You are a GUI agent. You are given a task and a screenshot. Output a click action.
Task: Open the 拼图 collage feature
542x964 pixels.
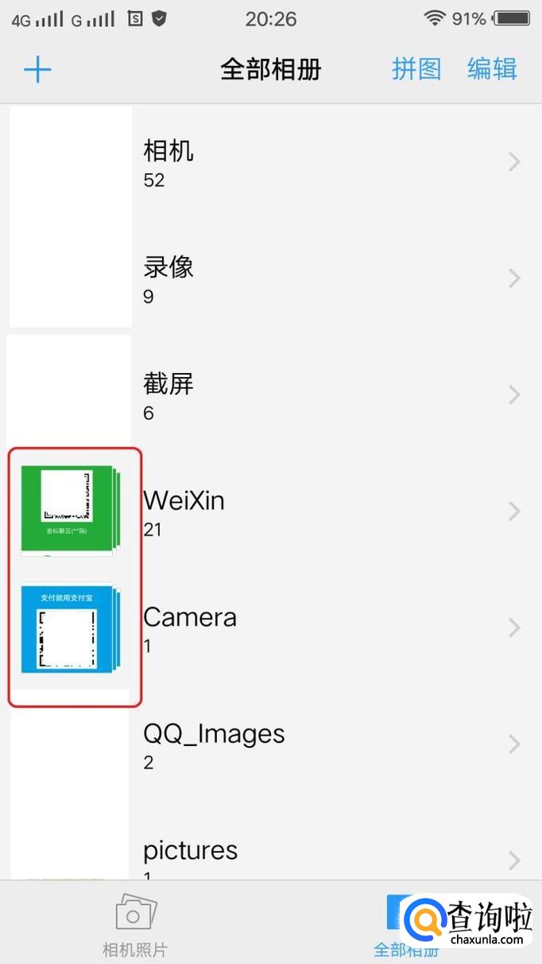(416, 69)
